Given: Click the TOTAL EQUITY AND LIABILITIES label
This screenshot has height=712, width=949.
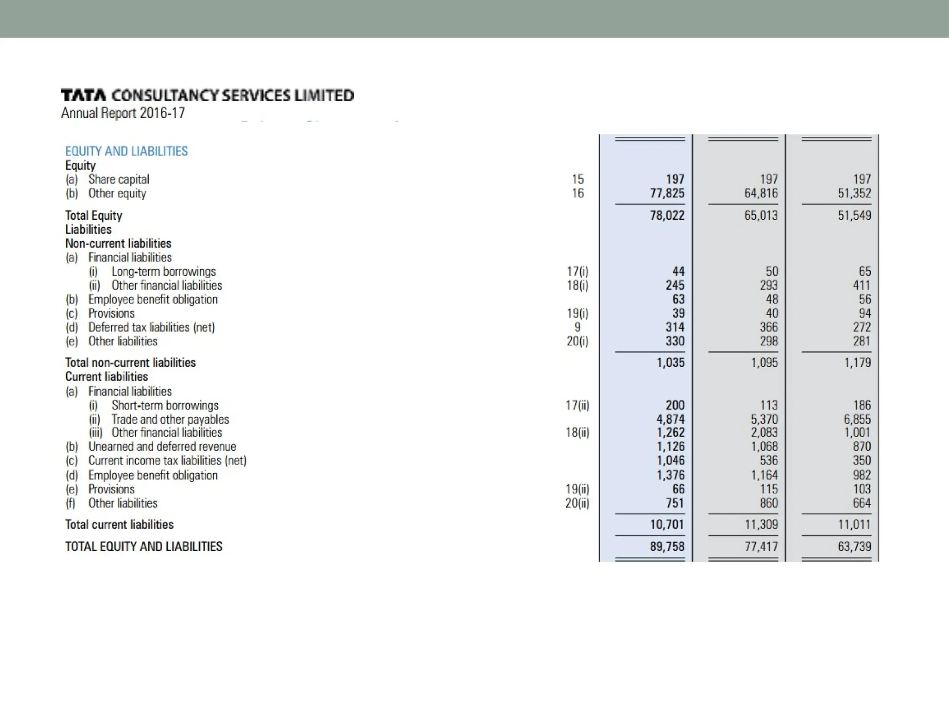Looking at the screenshot, I should point(144,547).
